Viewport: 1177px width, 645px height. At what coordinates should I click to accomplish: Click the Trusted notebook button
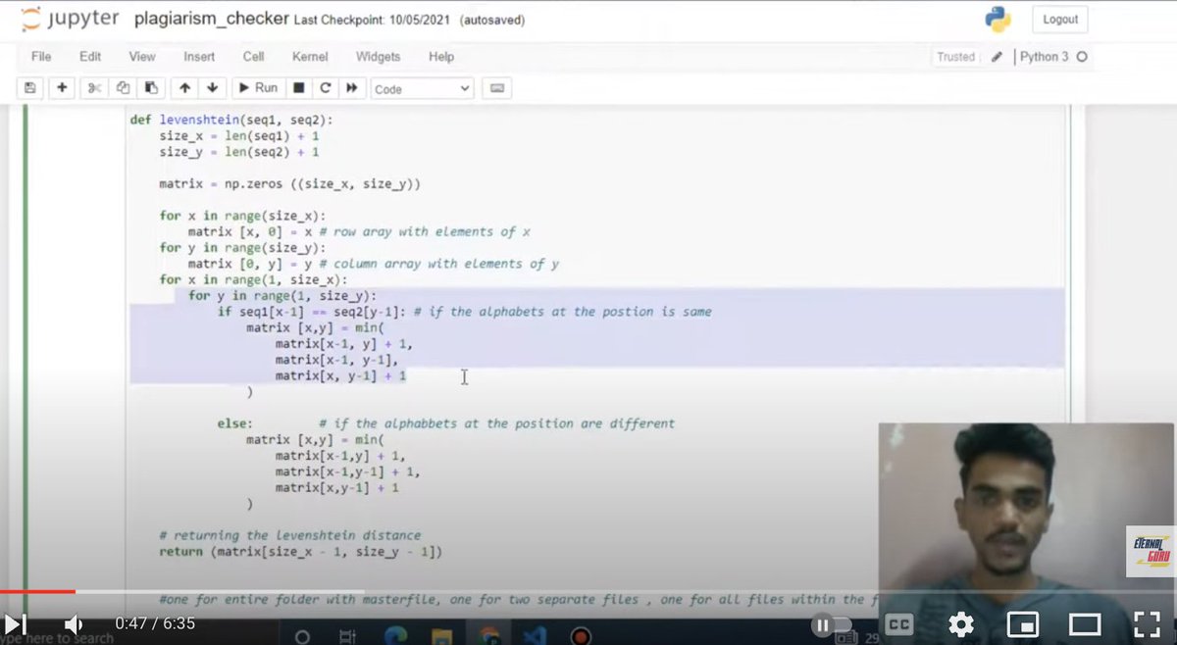pyautogui.click(x=956, y=57)
